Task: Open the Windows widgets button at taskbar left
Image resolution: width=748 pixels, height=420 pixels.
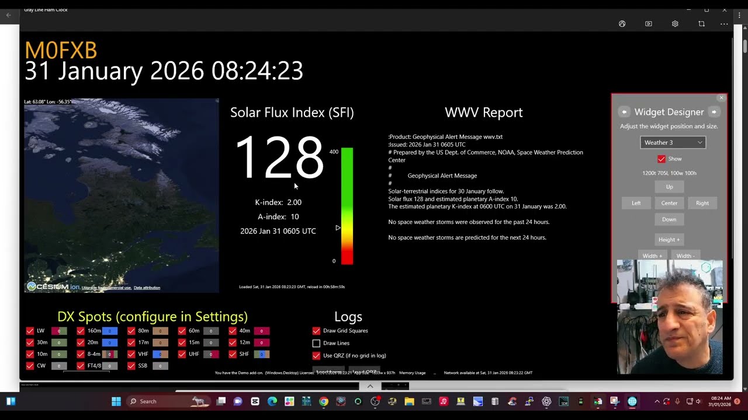Action: coord(11,401)
